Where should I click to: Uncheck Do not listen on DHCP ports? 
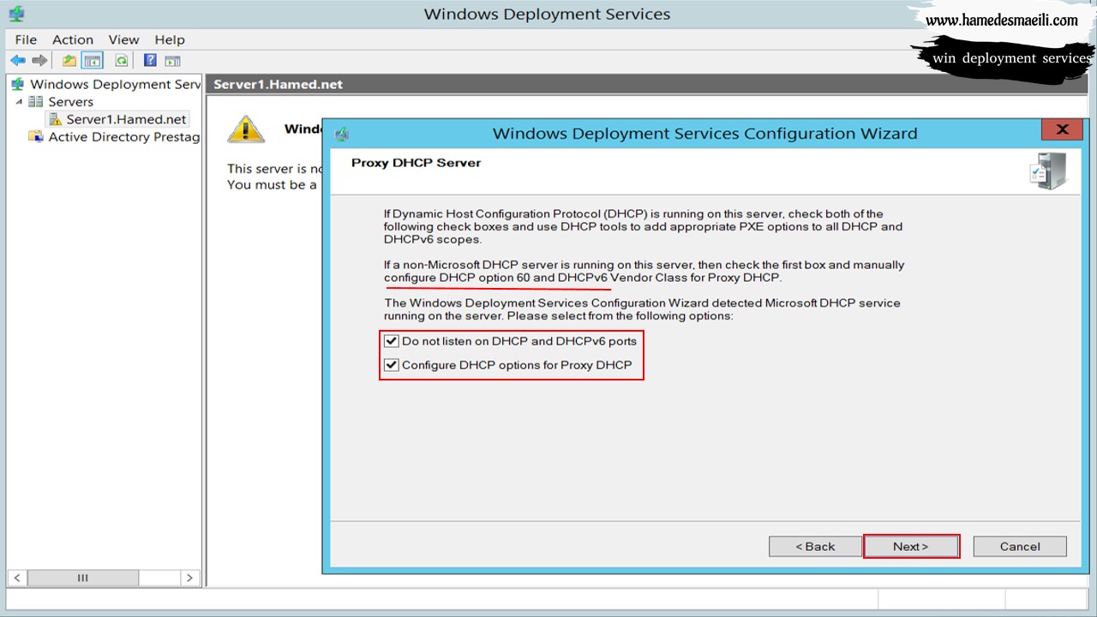point(392,341)
